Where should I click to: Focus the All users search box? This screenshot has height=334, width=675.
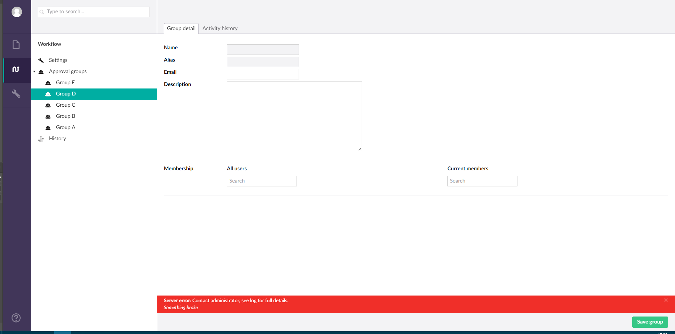pos(262,181)
